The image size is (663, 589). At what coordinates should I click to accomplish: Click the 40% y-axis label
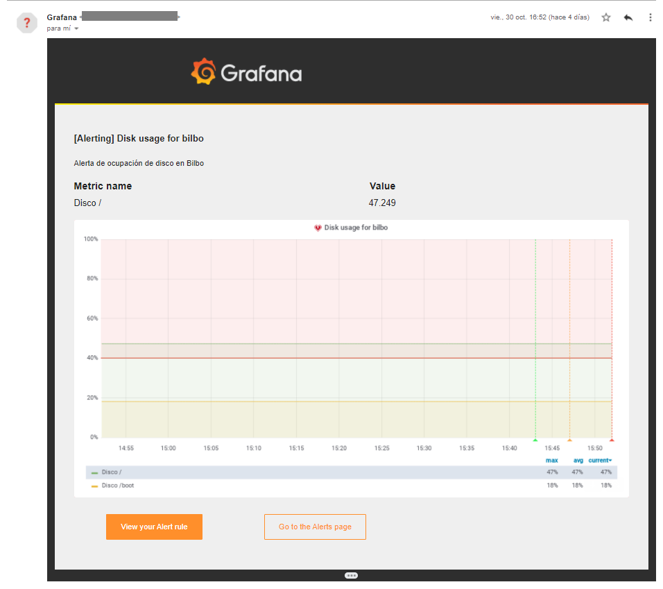(92, 358)
